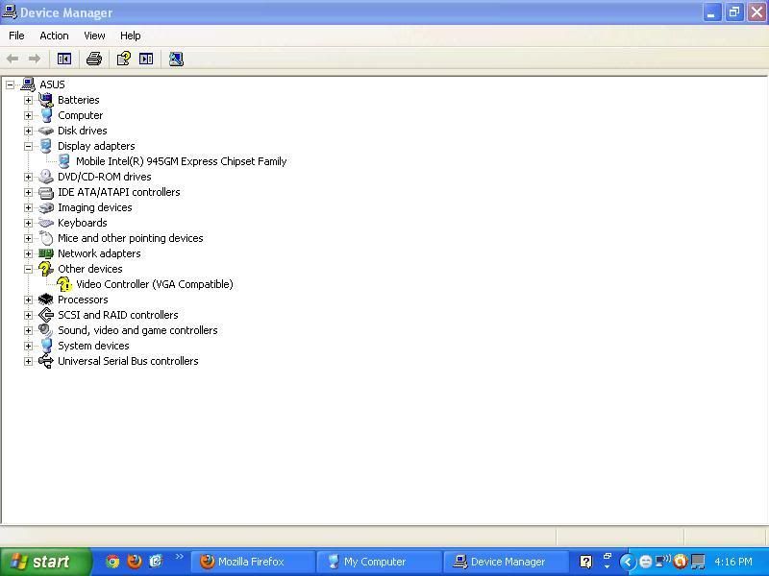Open the Action menu

click(x=54, y=36)
